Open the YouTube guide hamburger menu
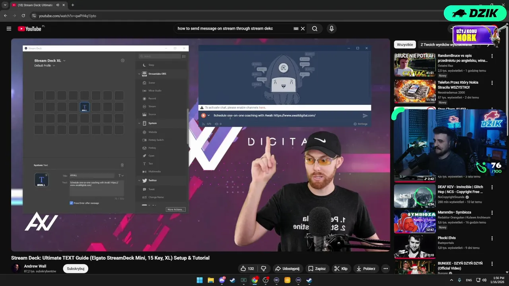The height and width of the screenshot is (286, 509). point(9,29)
